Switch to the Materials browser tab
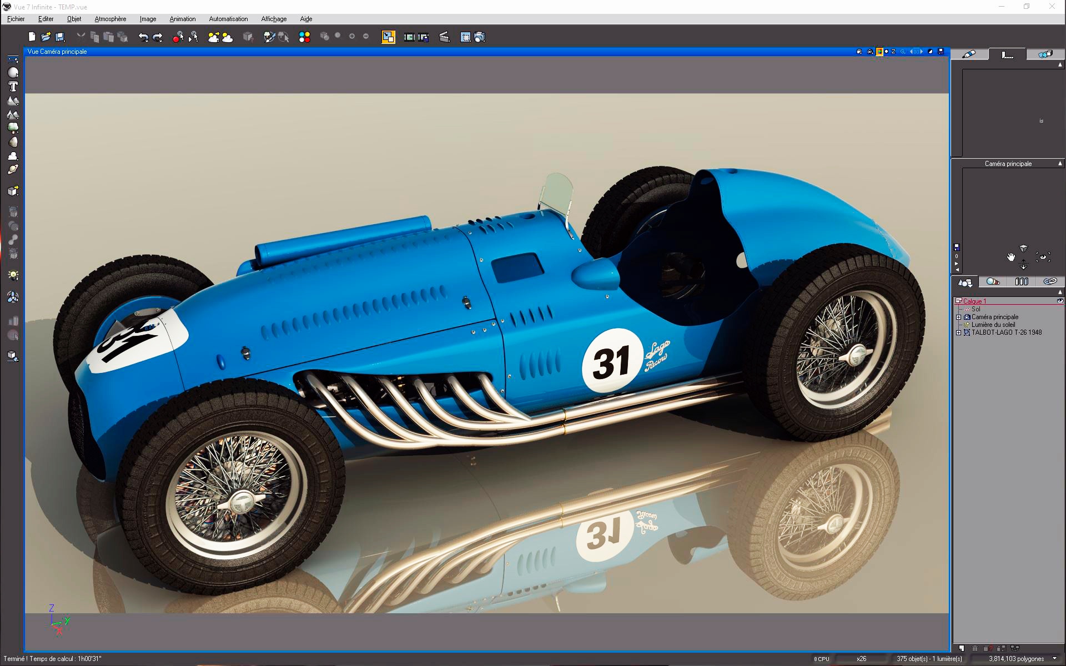The width and height of the screenshot is (1066, 666). tap(993, 282)
